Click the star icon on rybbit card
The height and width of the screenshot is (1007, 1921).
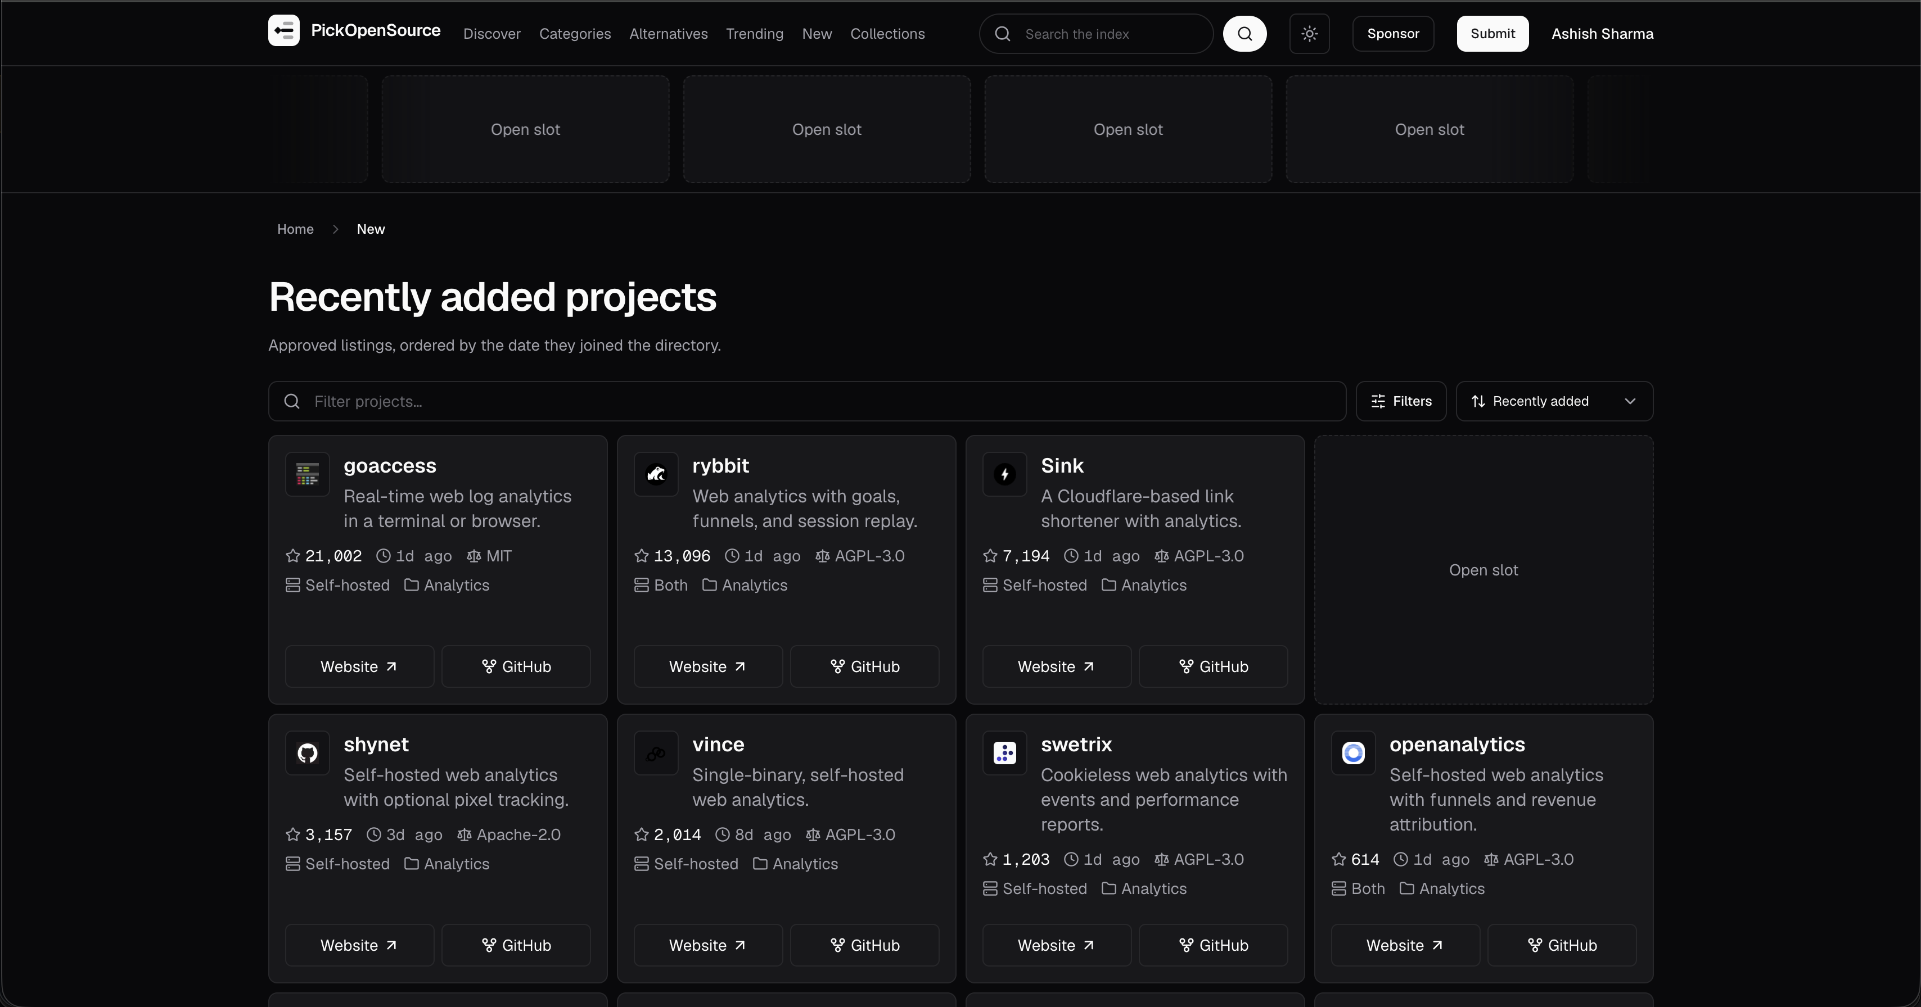[x=641, y=556]
